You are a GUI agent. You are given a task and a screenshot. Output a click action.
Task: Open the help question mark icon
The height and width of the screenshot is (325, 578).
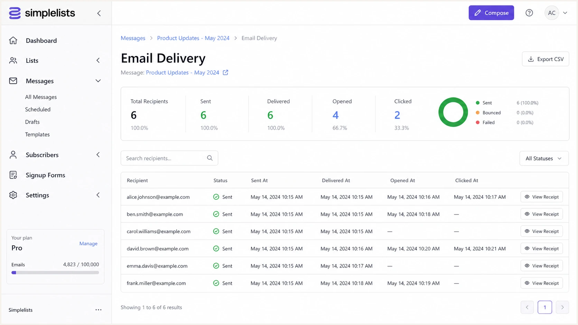pyautogui.click(x=529, y=13)
